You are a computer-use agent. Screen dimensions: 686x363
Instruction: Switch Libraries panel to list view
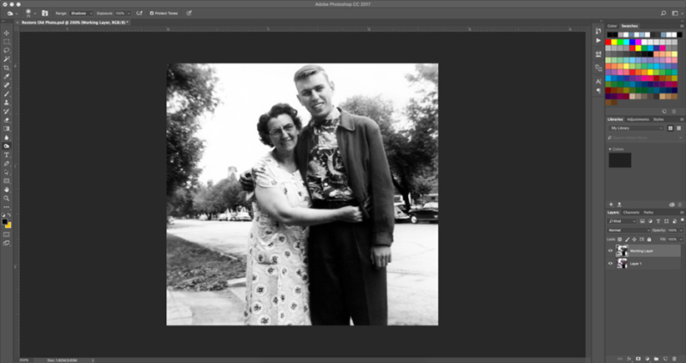(x=679, y=129)
